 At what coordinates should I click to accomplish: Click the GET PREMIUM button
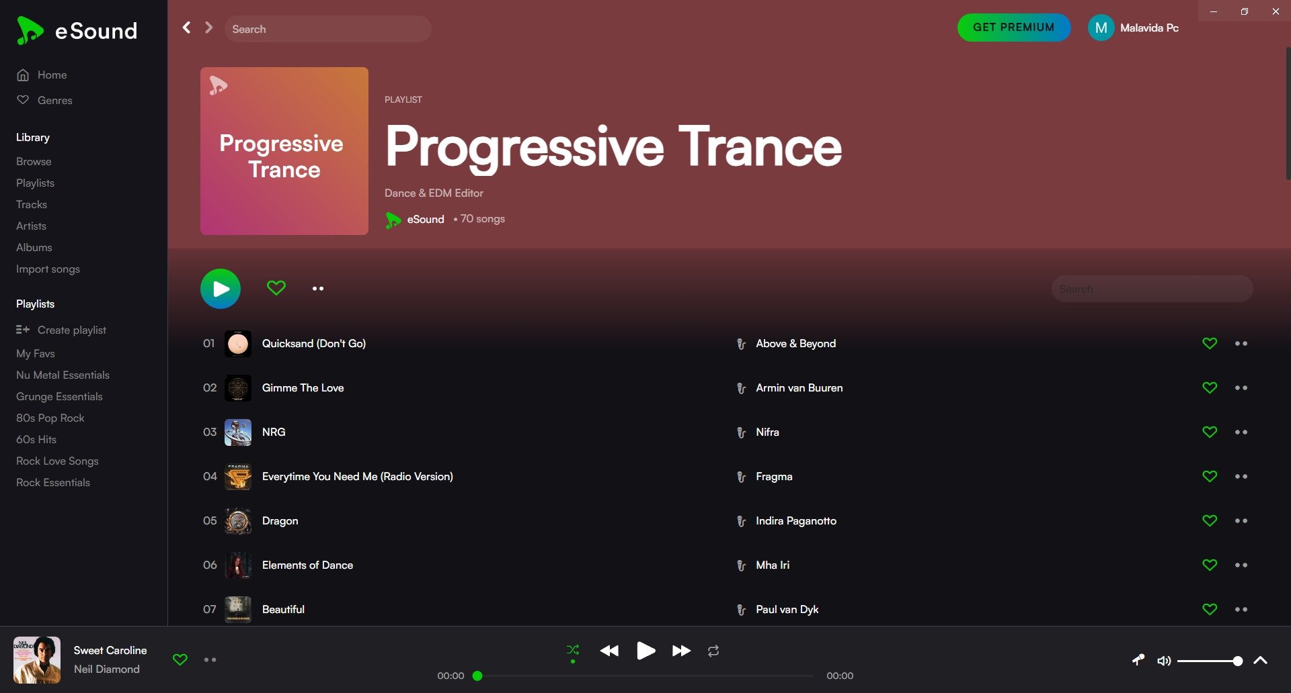(x=1014, y=28)
